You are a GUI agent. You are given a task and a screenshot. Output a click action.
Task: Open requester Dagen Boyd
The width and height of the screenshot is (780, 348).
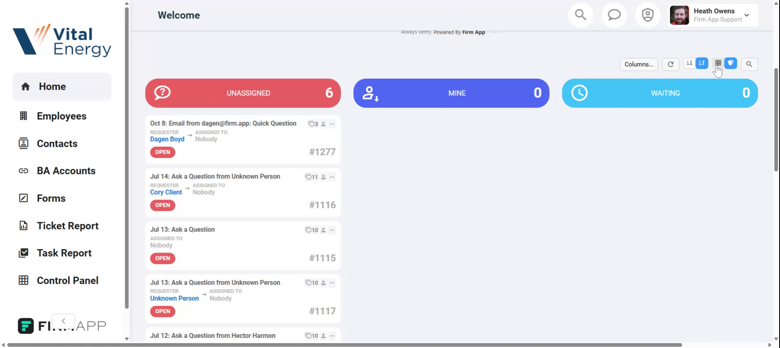167,139
